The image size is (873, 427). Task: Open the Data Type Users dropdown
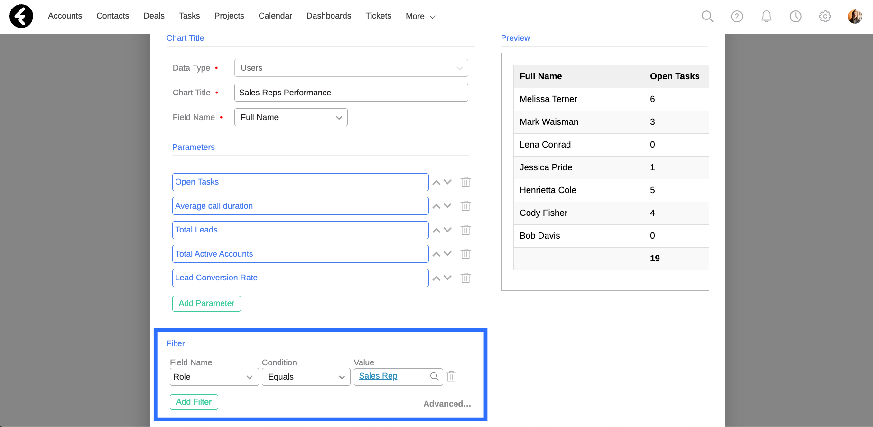point(351,68)
